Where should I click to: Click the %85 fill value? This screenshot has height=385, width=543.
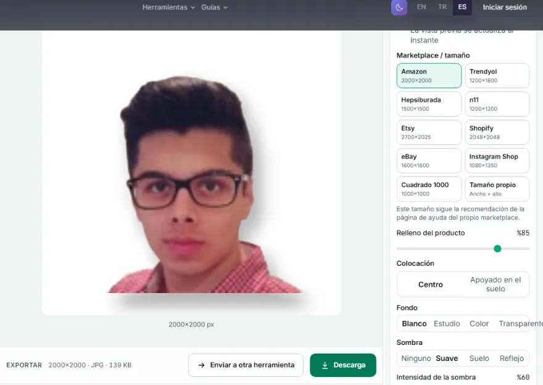pyautogui.click(x=523, y=233)
